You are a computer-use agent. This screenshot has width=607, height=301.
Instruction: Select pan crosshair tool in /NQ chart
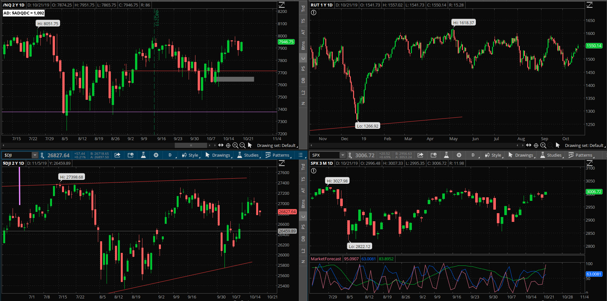(x=228, y=145)
